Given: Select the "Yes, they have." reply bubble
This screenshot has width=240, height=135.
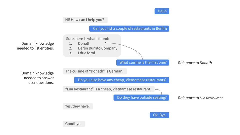Looking at the screenshot, I should coord(77,106).
